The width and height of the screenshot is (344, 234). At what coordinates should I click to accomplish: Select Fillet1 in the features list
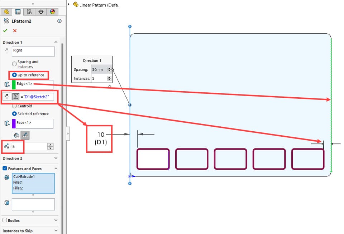coord(18,182)
